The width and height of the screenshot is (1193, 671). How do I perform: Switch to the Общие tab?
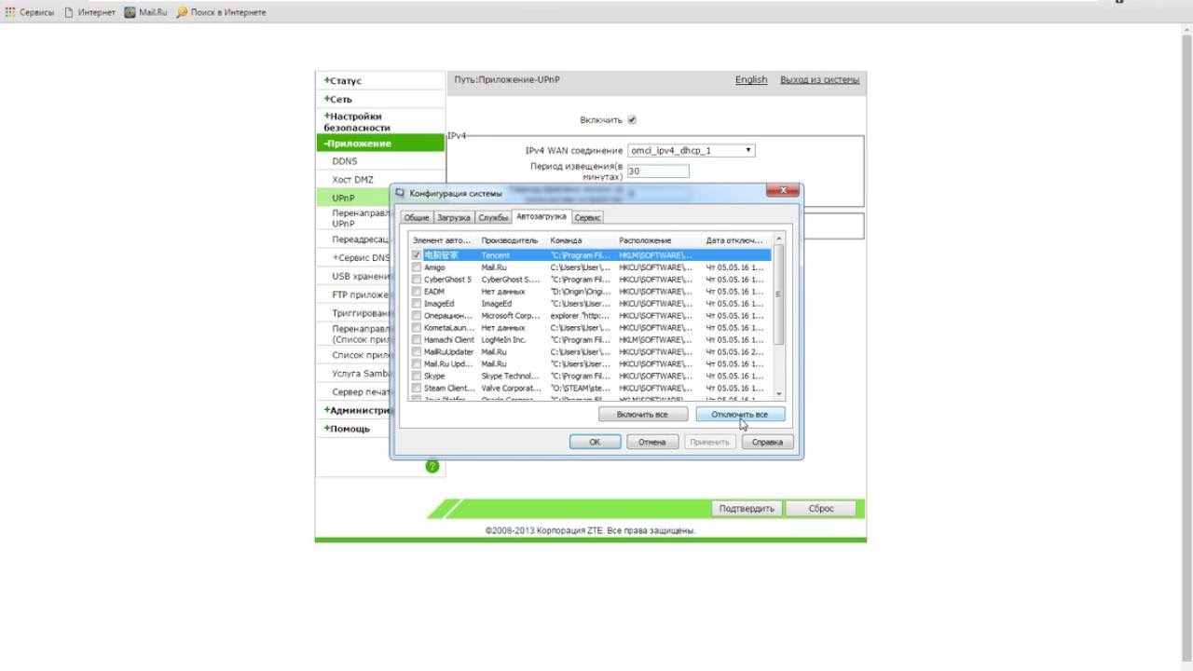[417, 217]
